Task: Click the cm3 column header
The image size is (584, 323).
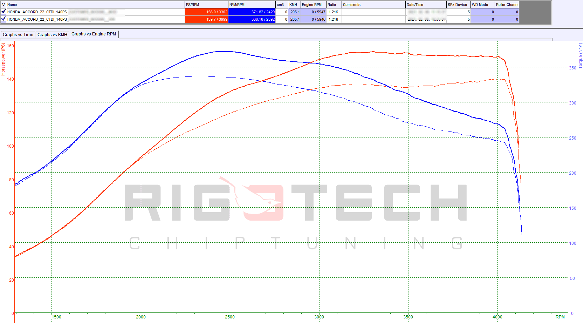Action: 282,5
